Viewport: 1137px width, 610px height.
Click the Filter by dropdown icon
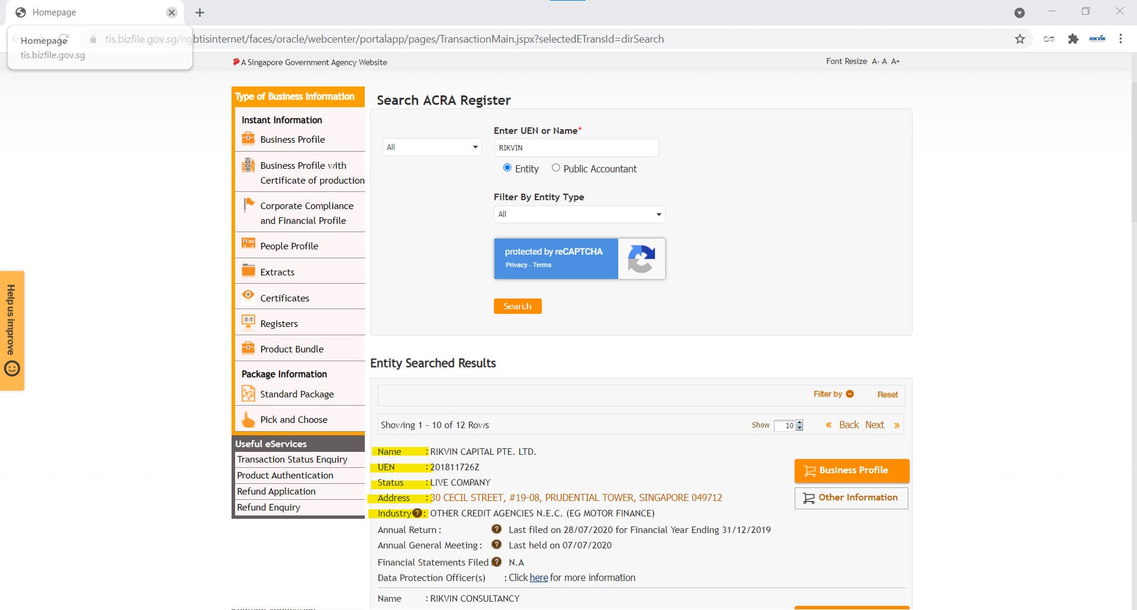click(x=850, y=394)
